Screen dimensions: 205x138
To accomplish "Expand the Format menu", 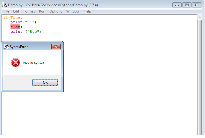I will [29, 11].
